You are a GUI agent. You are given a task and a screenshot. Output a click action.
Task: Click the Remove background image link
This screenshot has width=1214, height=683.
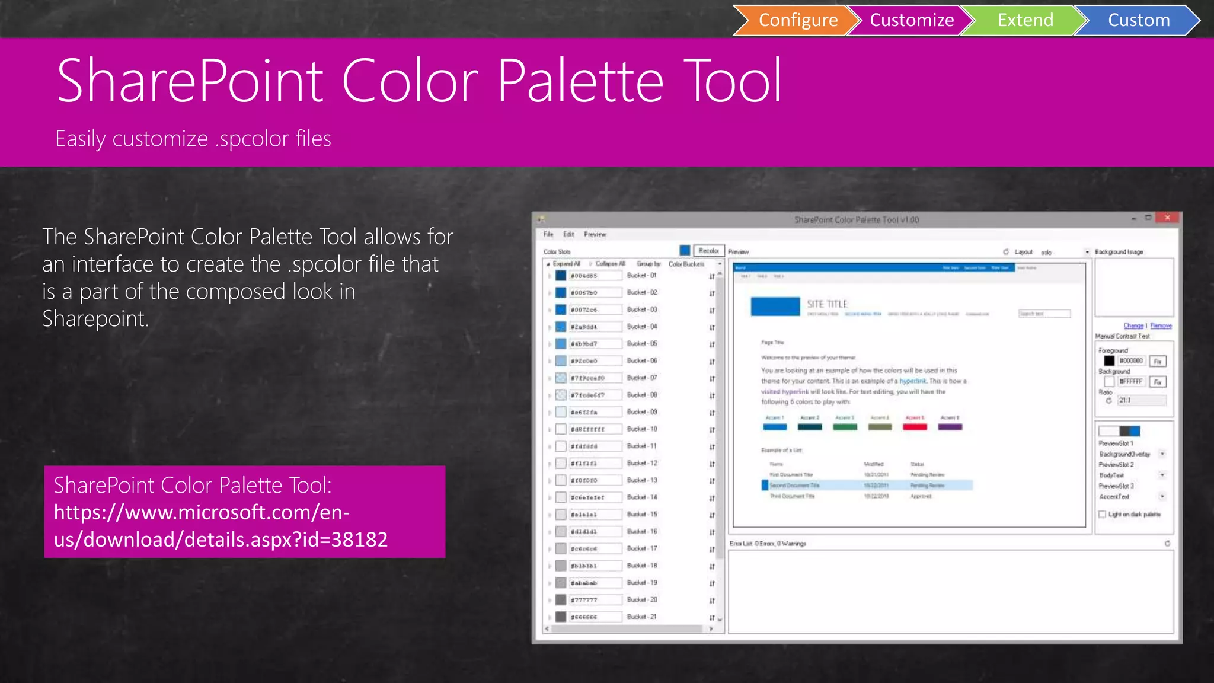tap(1161, 325)
